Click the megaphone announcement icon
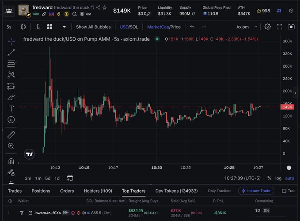The image size is (300, 221). coord(279,11)
